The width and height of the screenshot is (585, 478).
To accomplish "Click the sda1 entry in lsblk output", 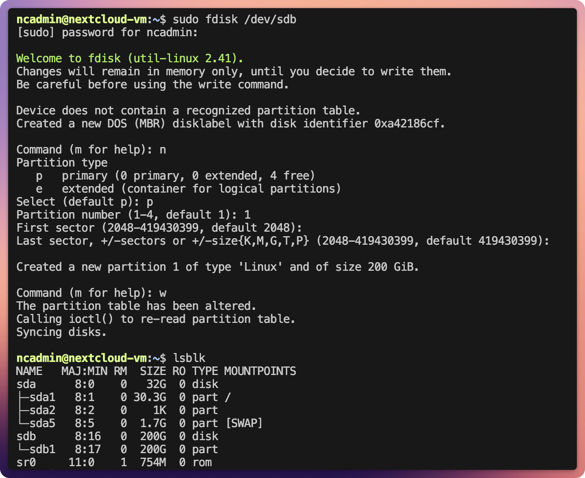I will (x=42, y=397).
